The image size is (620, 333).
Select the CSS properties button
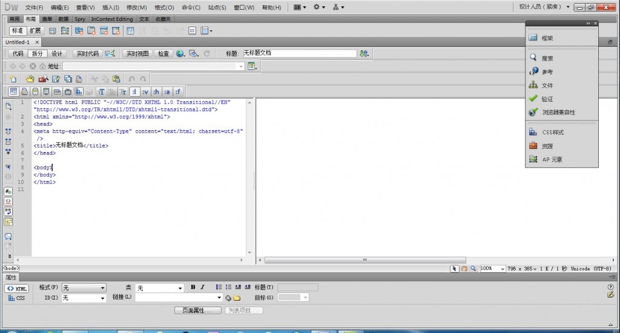tap(16, 298)
